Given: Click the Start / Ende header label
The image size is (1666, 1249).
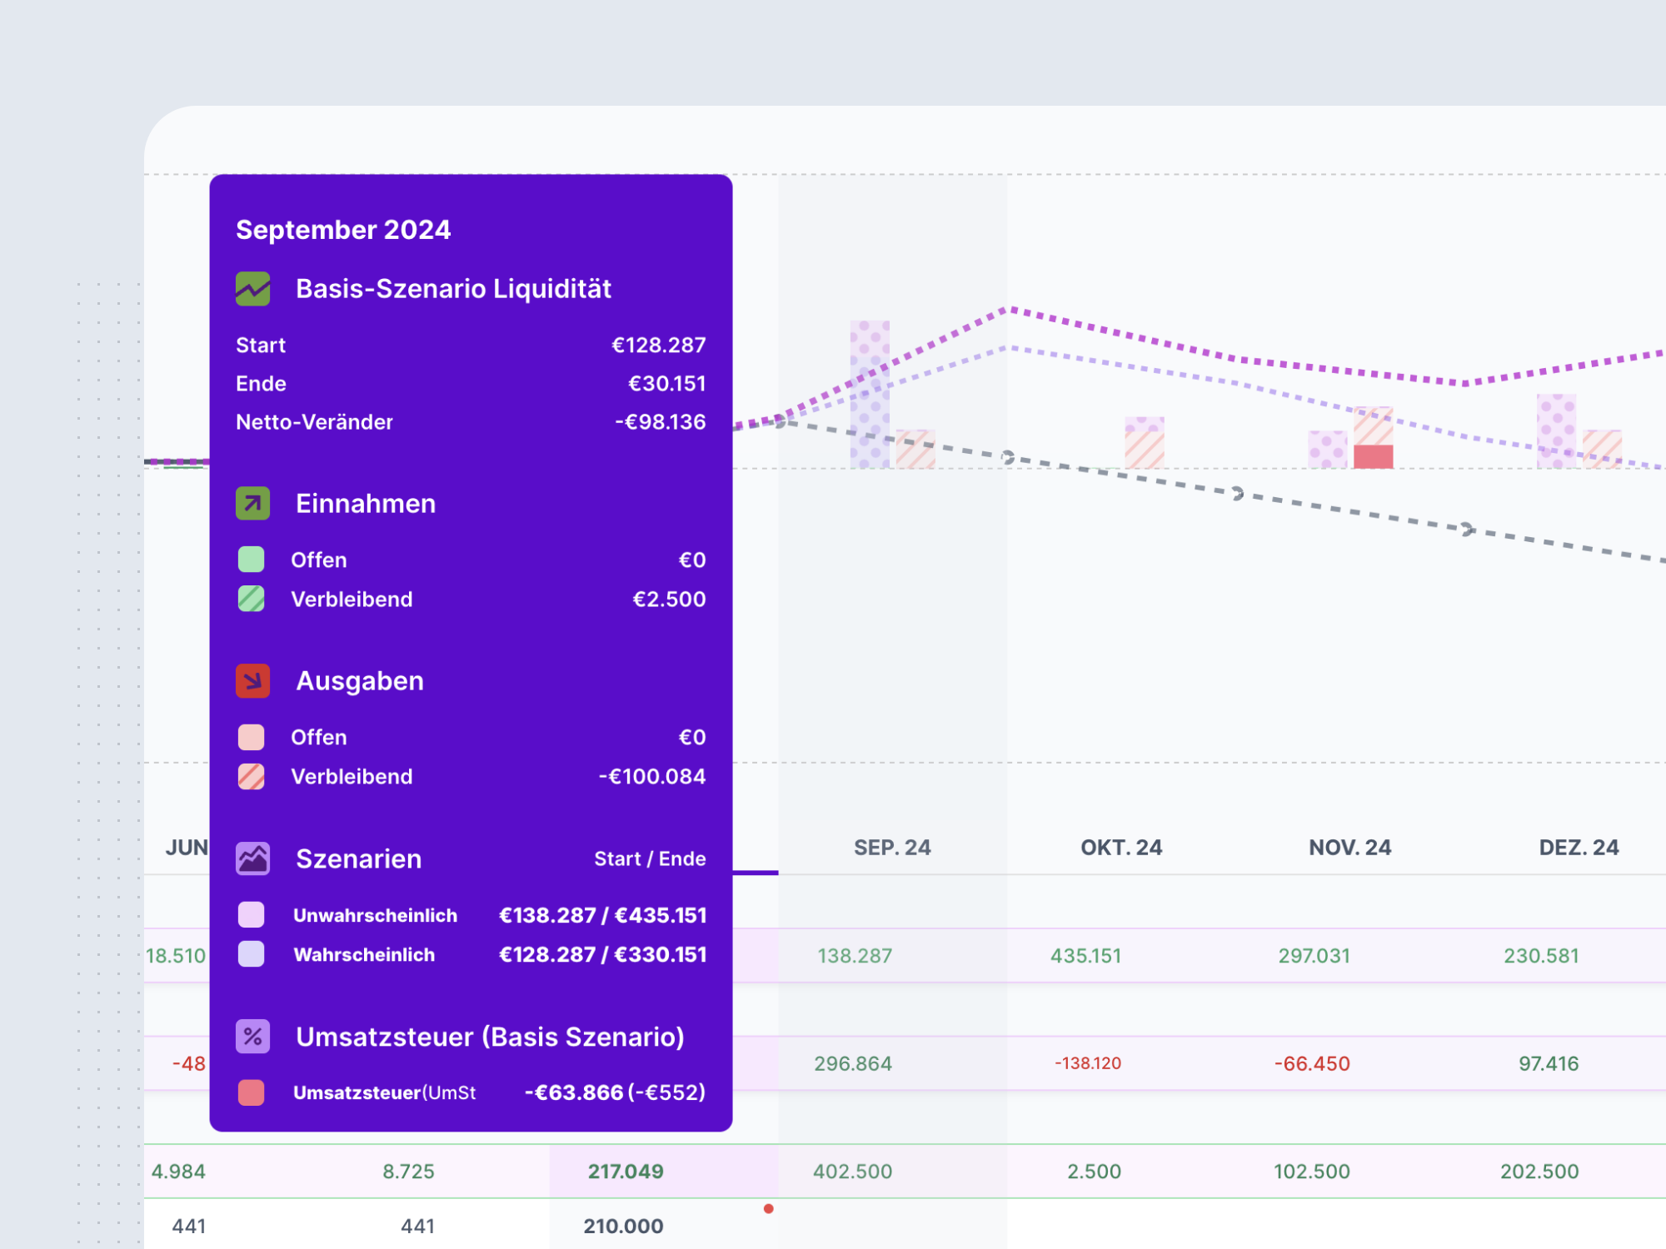Looking at the screenshot, I should (651, 858).
